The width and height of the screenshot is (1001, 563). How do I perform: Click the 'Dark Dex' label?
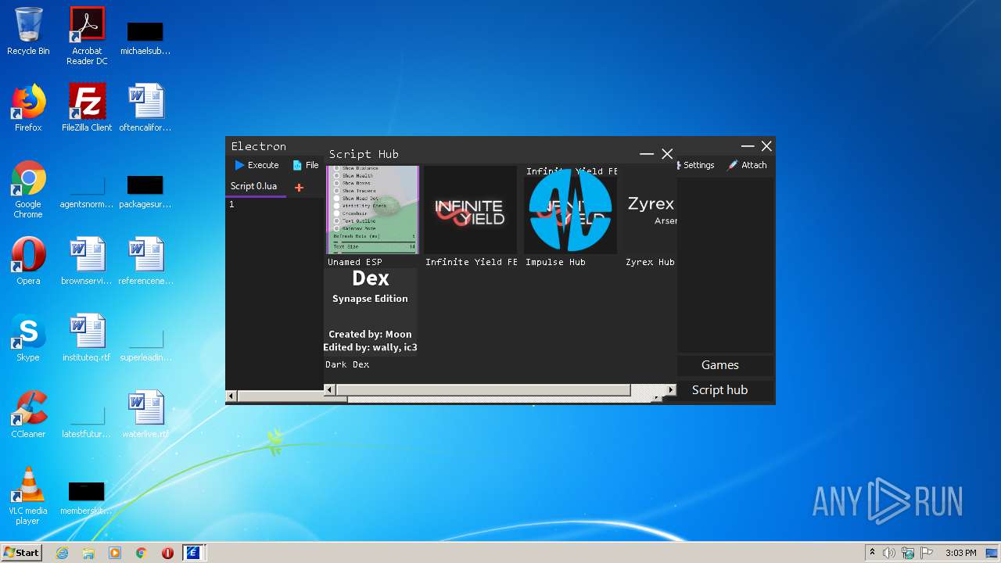click(x=347, y=364)
